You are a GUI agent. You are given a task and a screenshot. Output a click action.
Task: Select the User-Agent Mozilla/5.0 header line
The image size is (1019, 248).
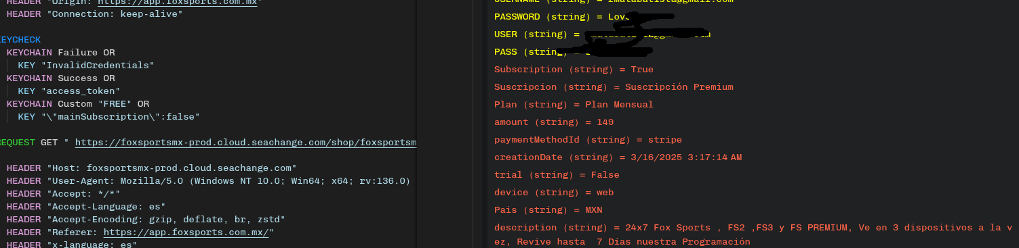(208, 181)
